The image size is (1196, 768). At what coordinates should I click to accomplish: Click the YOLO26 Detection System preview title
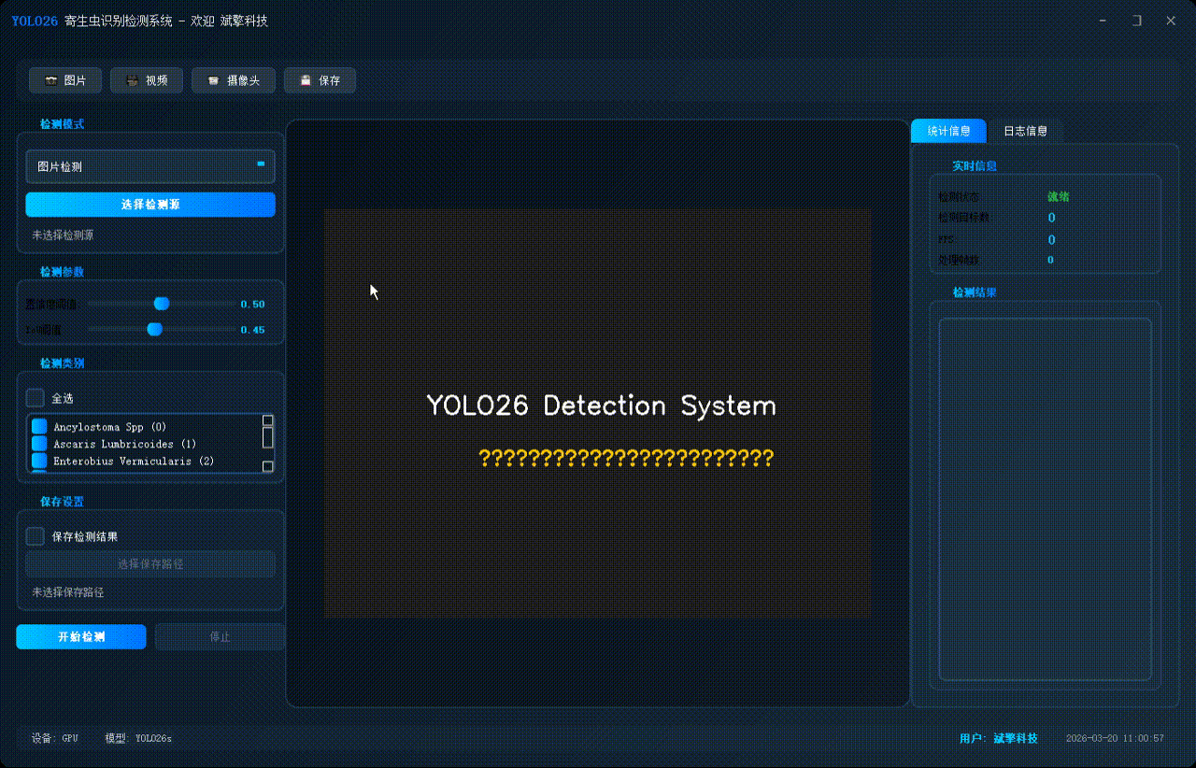(601, 405)
